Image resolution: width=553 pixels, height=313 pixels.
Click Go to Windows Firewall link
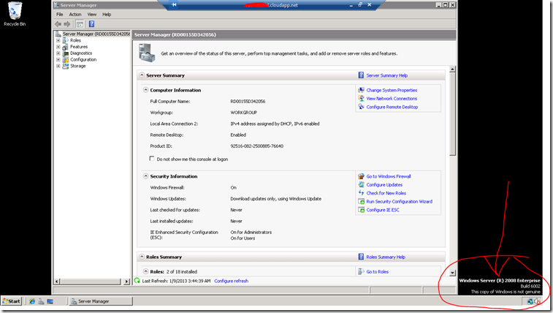click(389, 176)
